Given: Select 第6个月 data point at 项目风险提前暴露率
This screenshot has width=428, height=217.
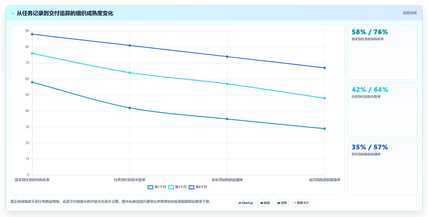Looking at the screenshot, I should click(325, 68).
